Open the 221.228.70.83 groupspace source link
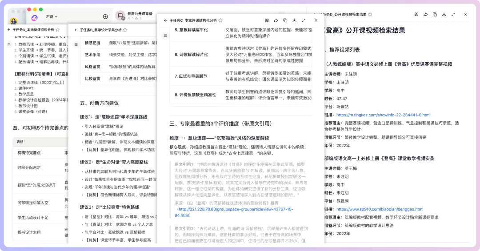Viewport: 480px width, 251px height. tap(234, 212)
